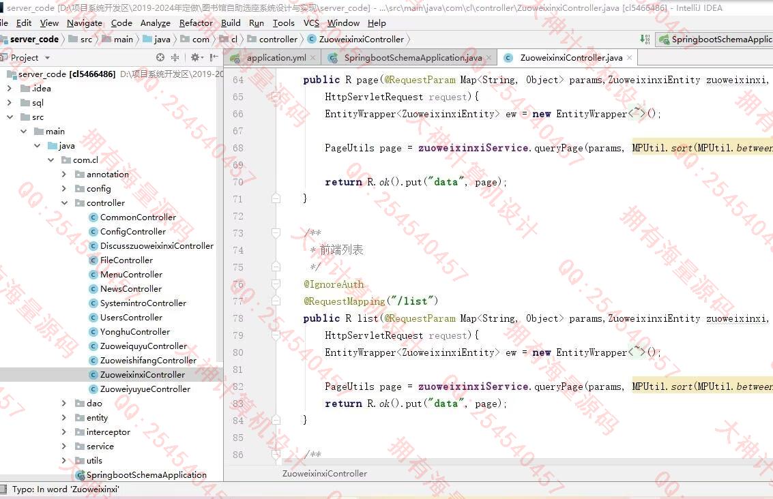Click the collapse all icon in Project panel
Image resolution: width=773 pixels, height=499 pixels.
click(x=175, y=58)
